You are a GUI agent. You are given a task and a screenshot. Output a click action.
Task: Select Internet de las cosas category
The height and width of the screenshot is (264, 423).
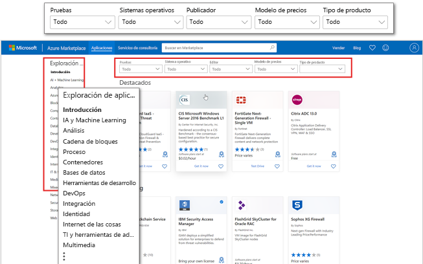(92, 225)
